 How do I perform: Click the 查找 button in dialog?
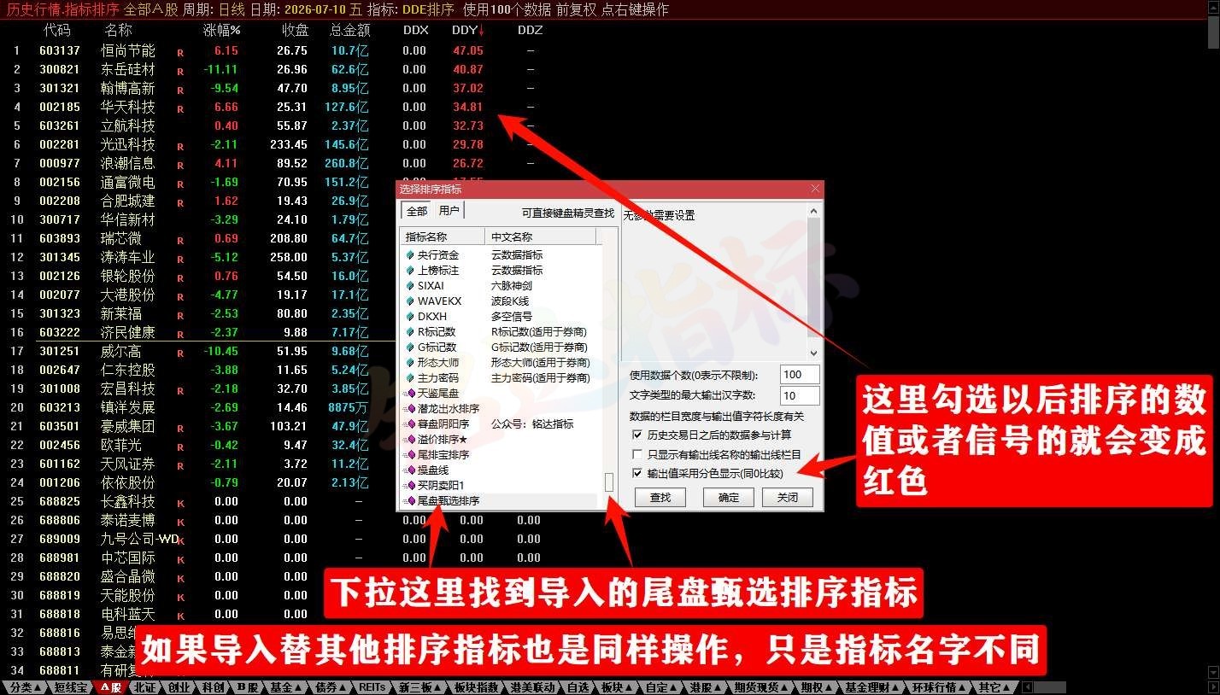pyautogui.click(x=660, y=497)
